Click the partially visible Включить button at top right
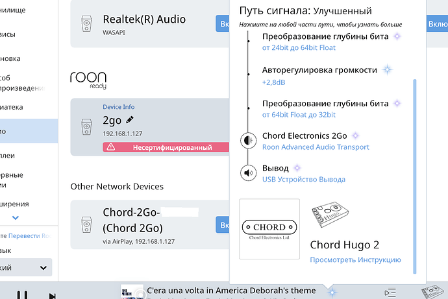Image resolution: width=448 pixels, height=299 pixels. tap(437, 24)
